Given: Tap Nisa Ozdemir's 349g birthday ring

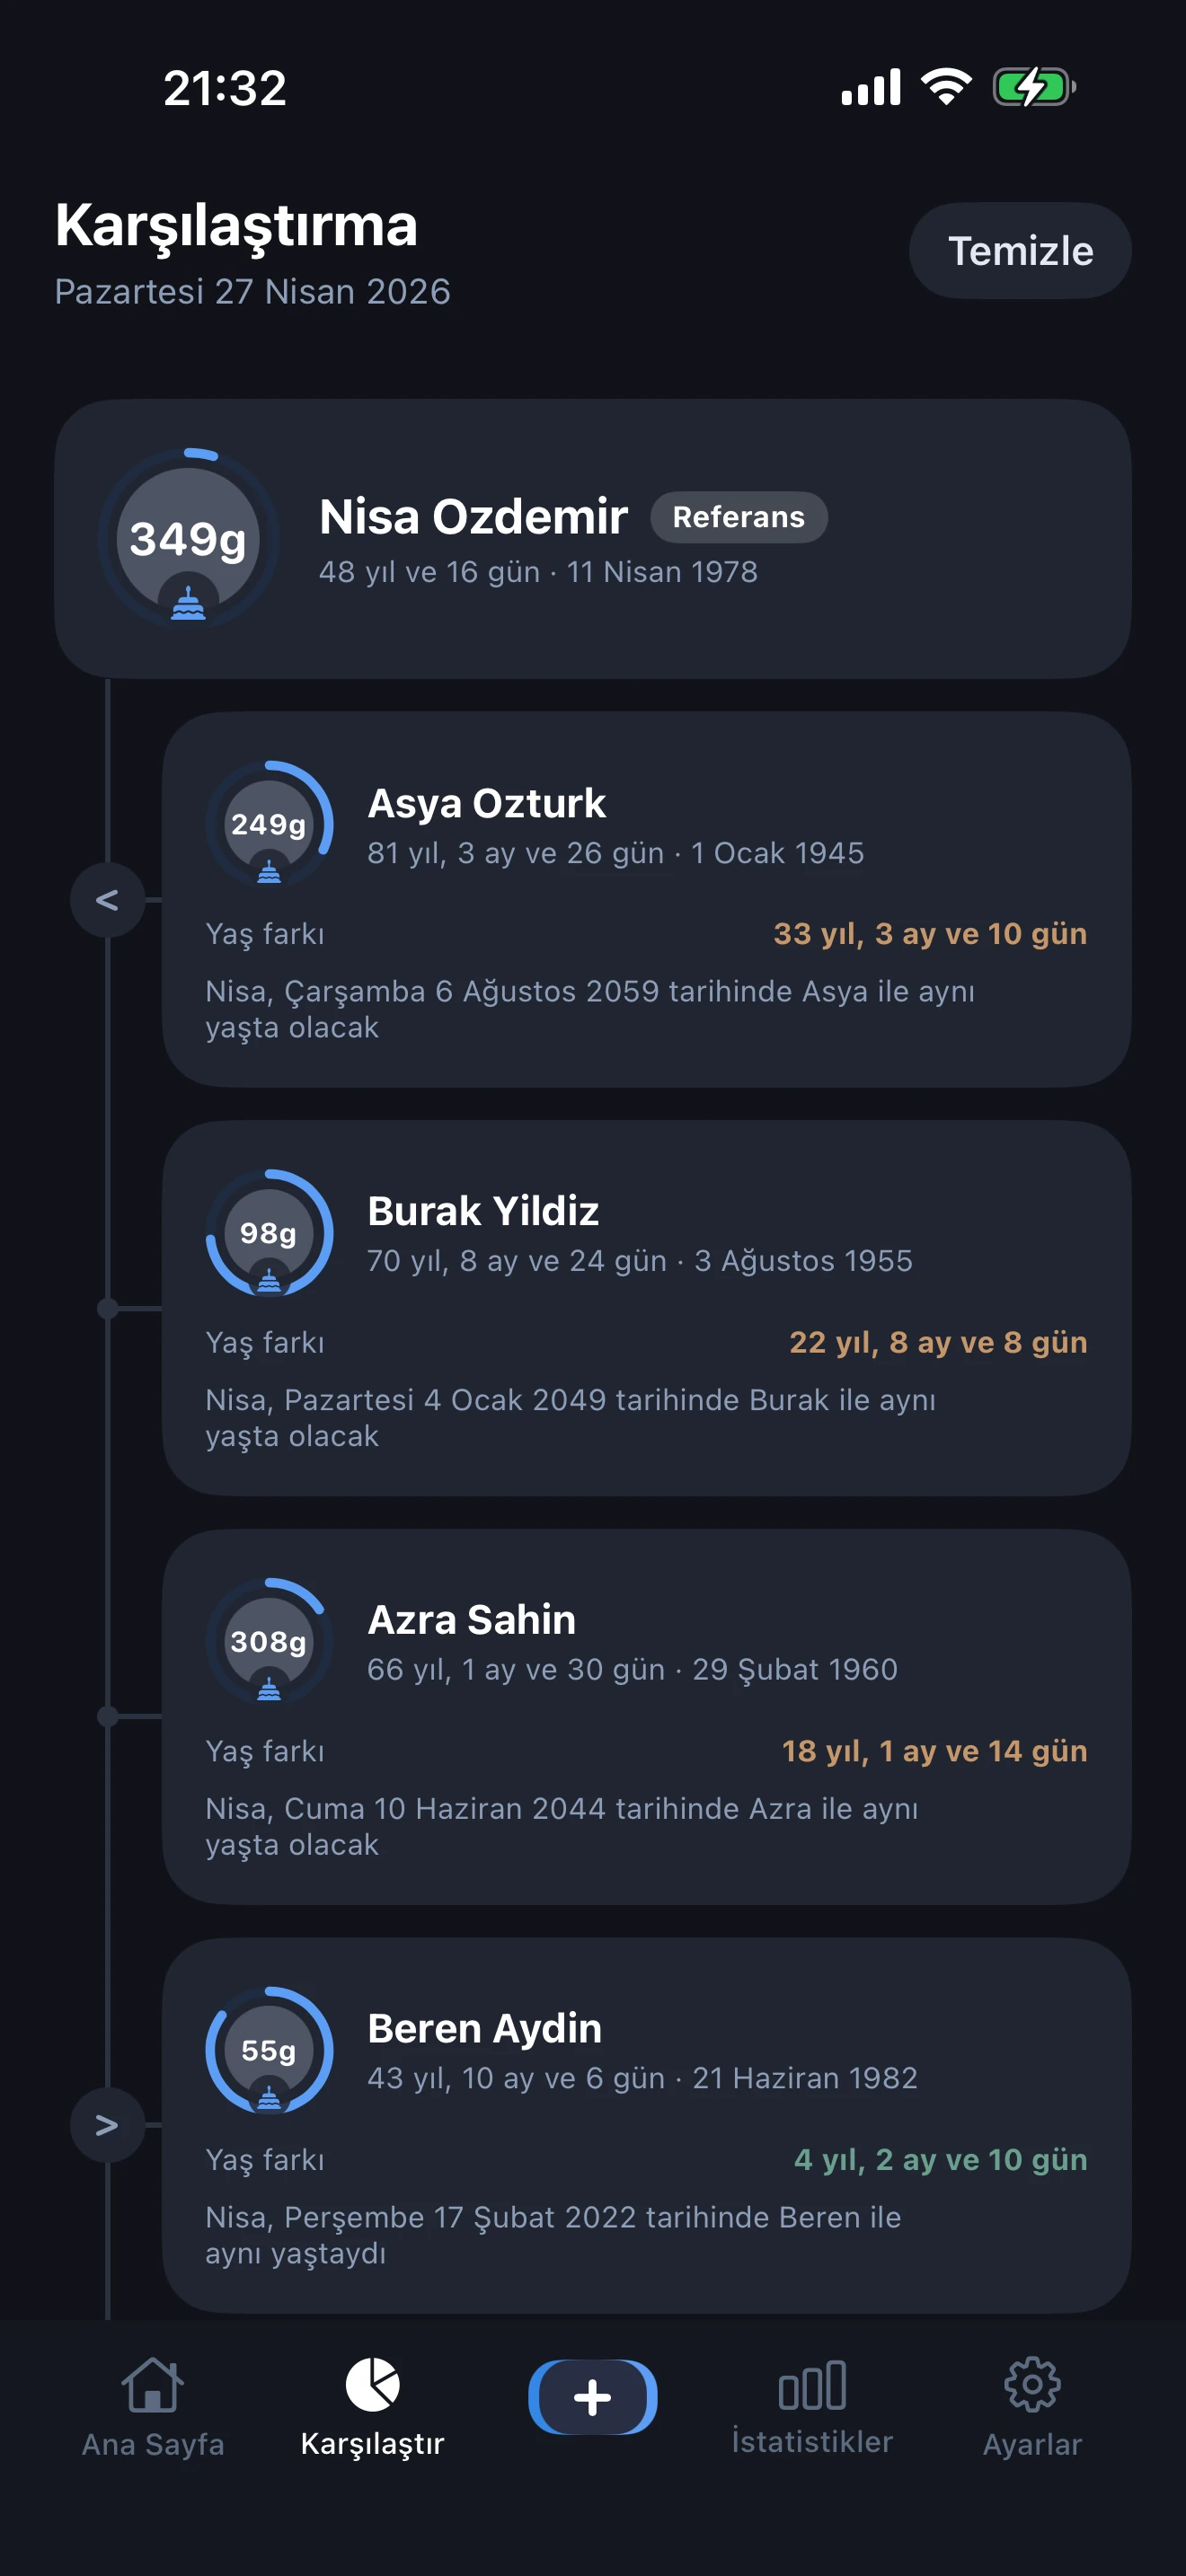Looking at the screenshot, I should 188,539.
